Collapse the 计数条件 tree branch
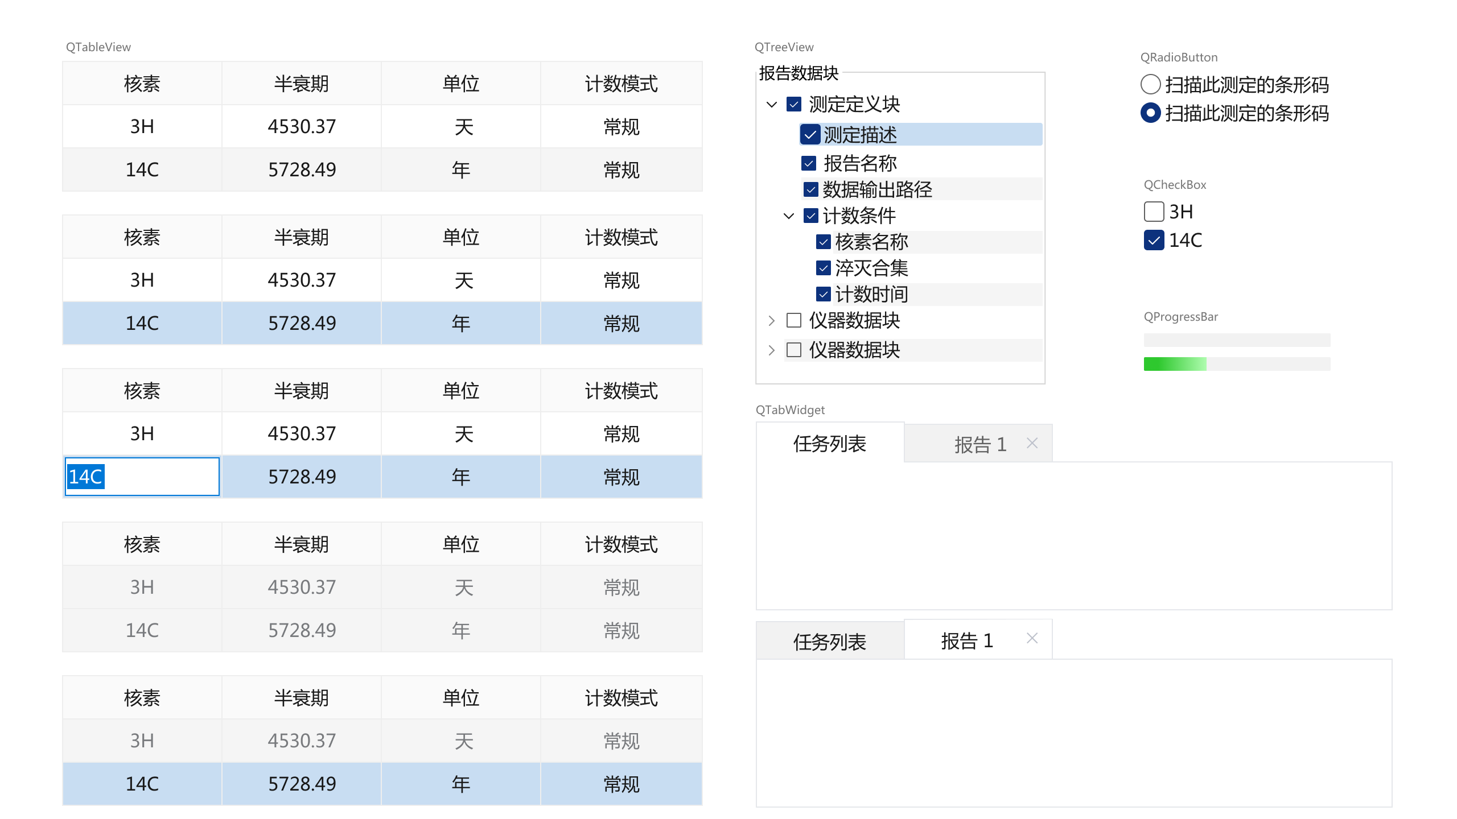Viewport: 1457px width, 819px height. 789,216
